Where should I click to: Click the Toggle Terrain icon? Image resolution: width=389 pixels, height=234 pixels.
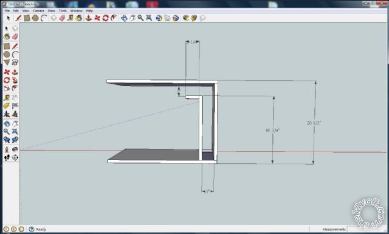(168, 18)
